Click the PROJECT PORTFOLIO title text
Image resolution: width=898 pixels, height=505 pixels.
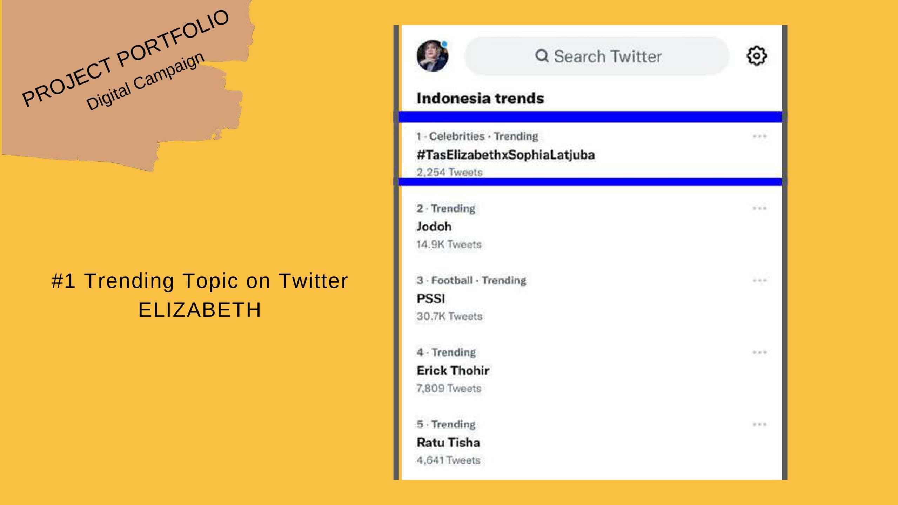125,58
